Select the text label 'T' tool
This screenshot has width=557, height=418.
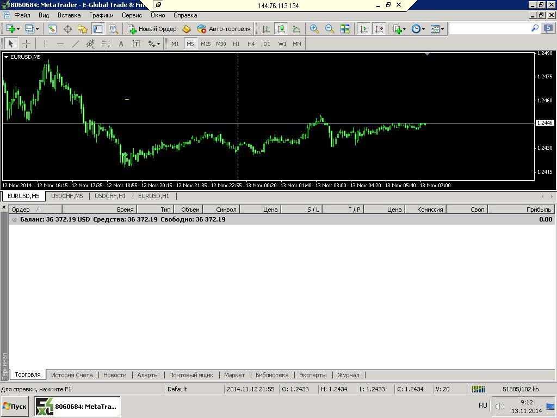point(137,44)
